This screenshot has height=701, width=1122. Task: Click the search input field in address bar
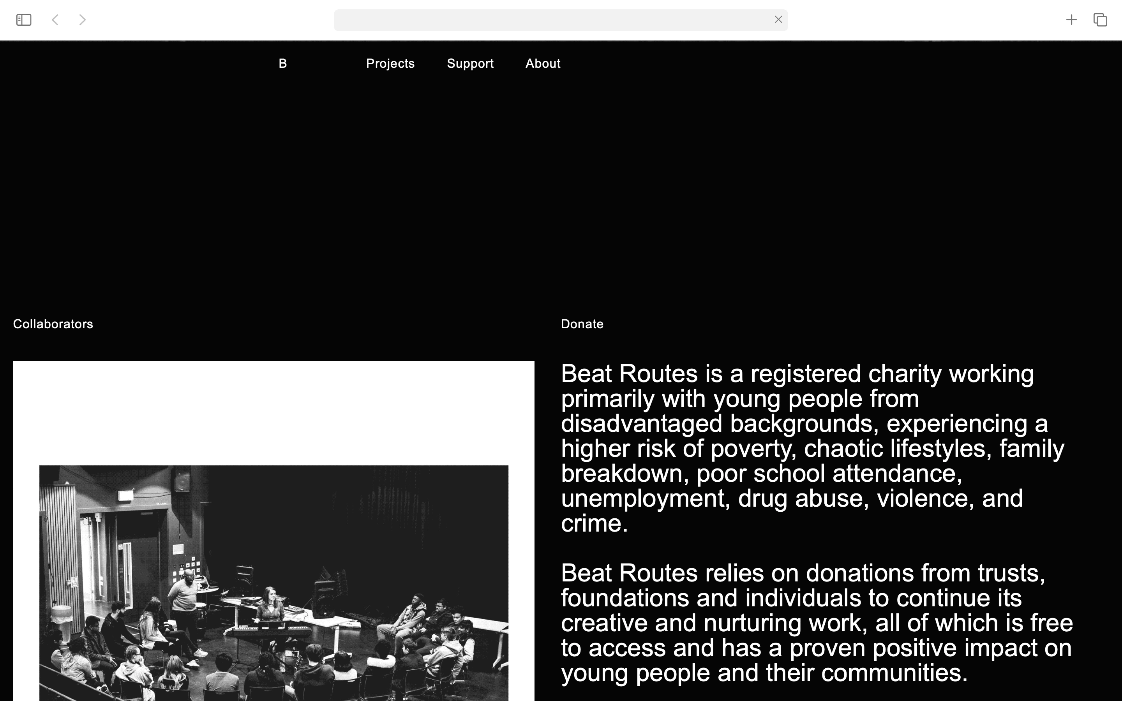point(561,20)
